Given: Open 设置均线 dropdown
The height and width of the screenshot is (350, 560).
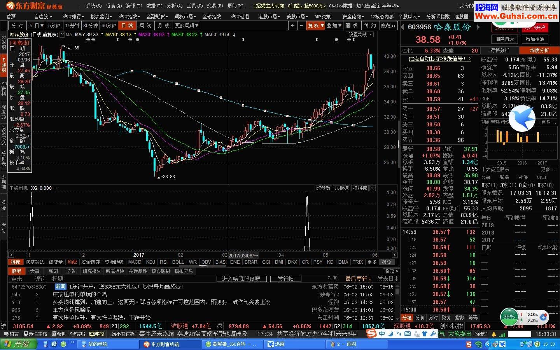Looking at the screenshot, I should (x=360, y=35).
